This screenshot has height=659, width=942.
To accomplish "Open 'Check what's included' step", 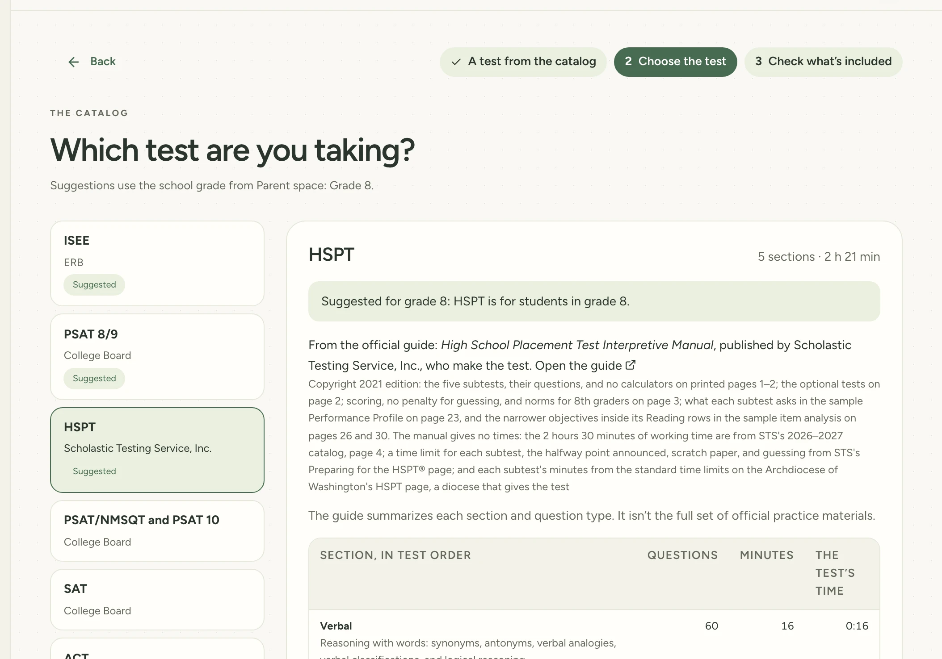I will [823, 62].
